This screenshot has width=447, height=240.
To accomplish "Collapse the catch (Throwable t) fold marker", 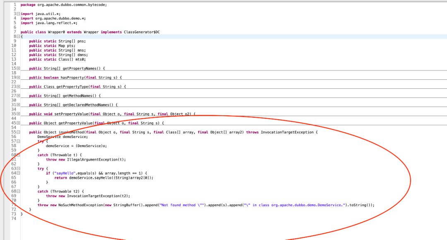I will tap(18, 154).
